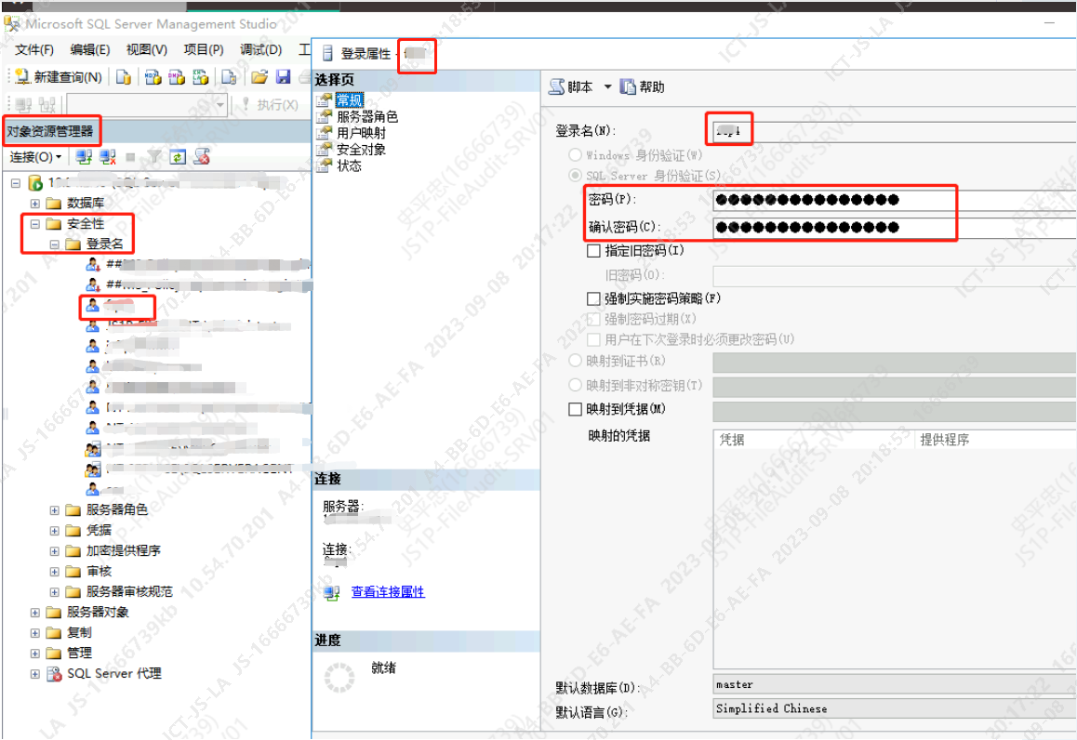The image size is (1077, 740).
Task: Select the SQL Server 代理 node
Action: coord(114,673)
